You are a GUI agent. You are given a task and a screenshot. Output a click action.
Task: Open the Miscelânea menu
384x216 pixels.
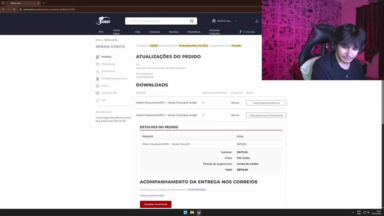[194, 32]
